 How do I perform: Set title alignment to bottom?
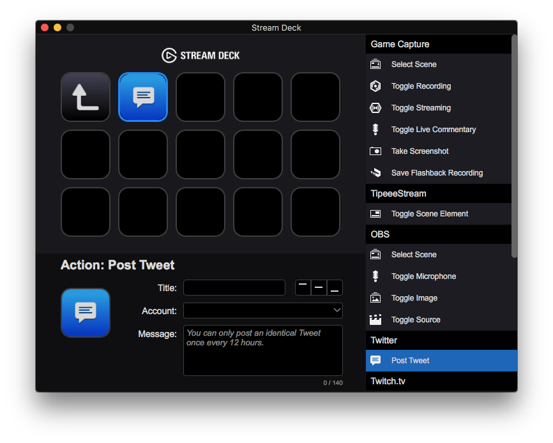point(335,288)
